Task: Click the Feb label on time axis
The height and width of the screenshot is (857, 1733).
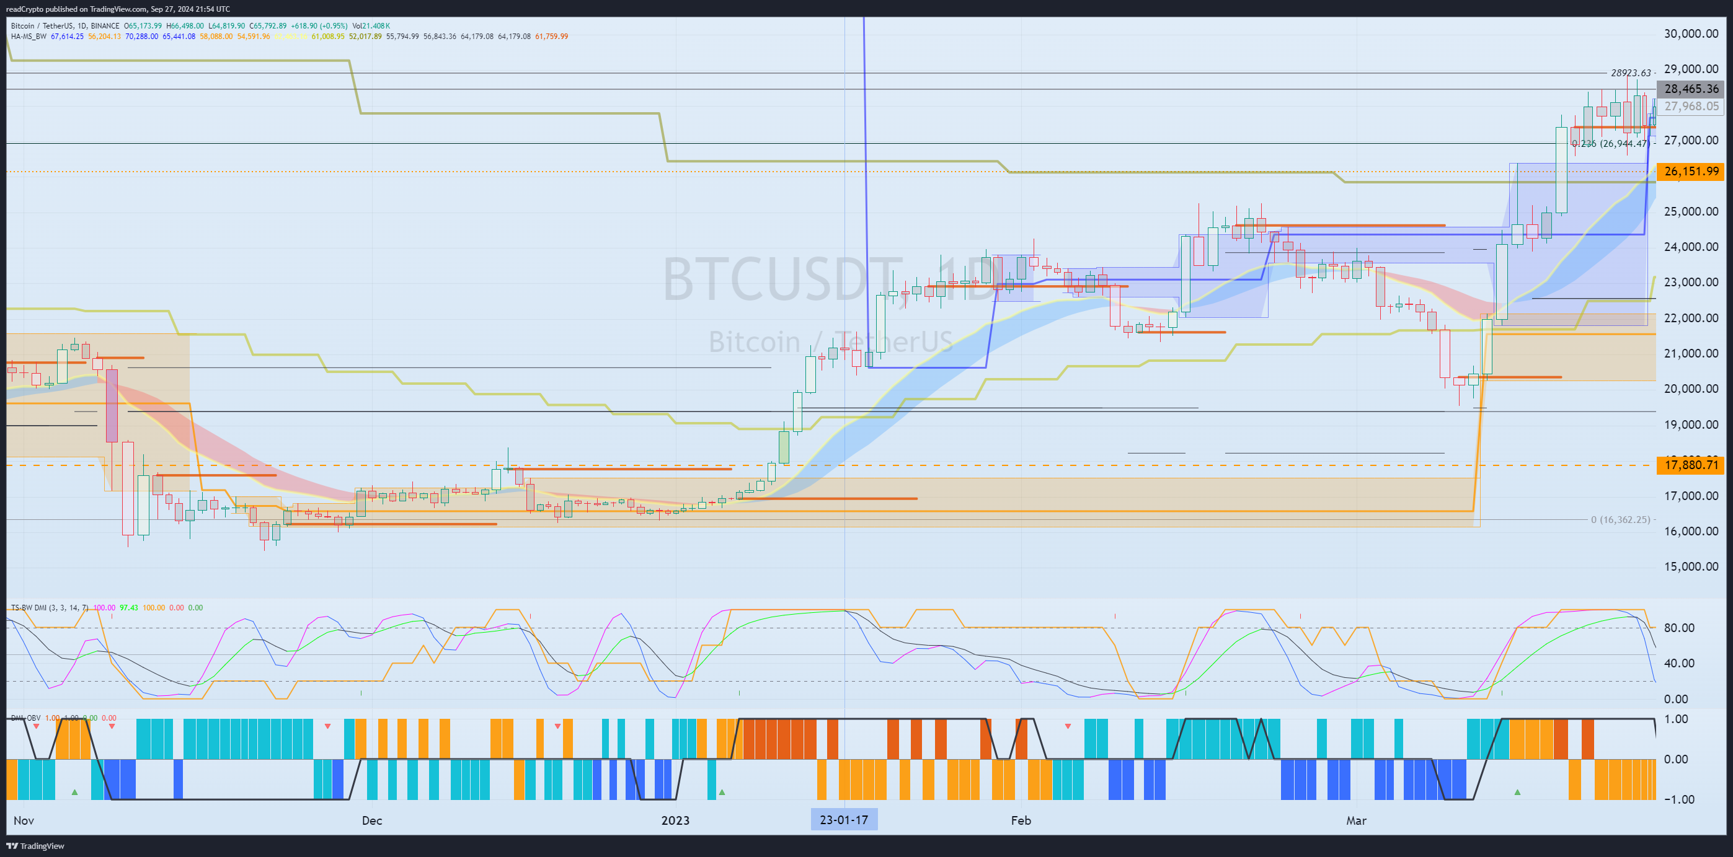Action: click(x=1021, y=820)
